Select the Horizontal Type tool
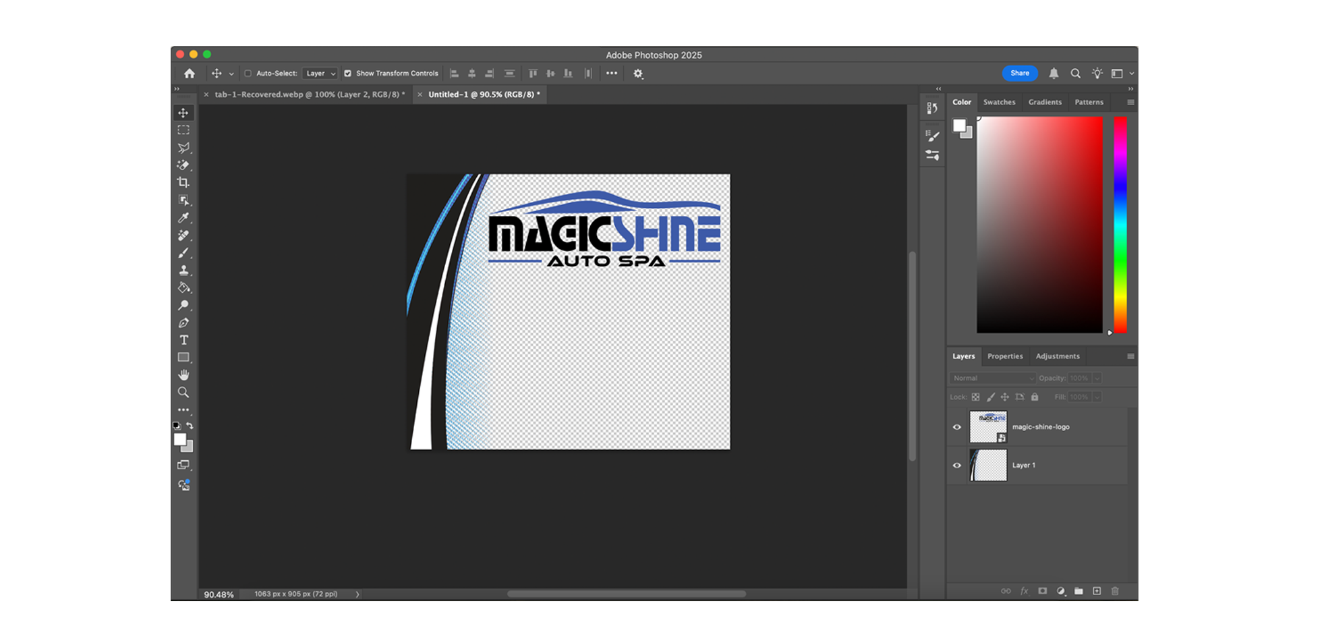This screenshot has height=641, width=1322. pos(183,340)
